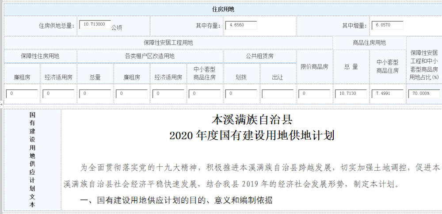Click the 公共租赁房 column header

pyautogui.click(x=259, y=56)
